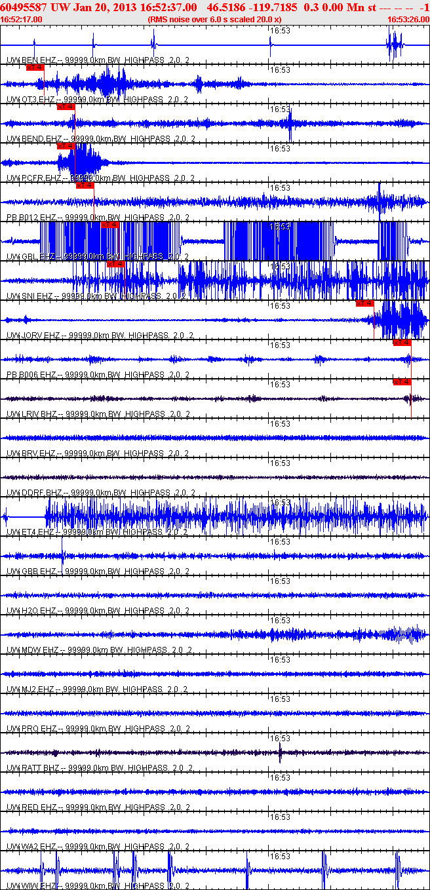Screen dimensions: 430x890
Task: Click the start time 16:52:17.00 label
Action: click(x=21, y=20)
